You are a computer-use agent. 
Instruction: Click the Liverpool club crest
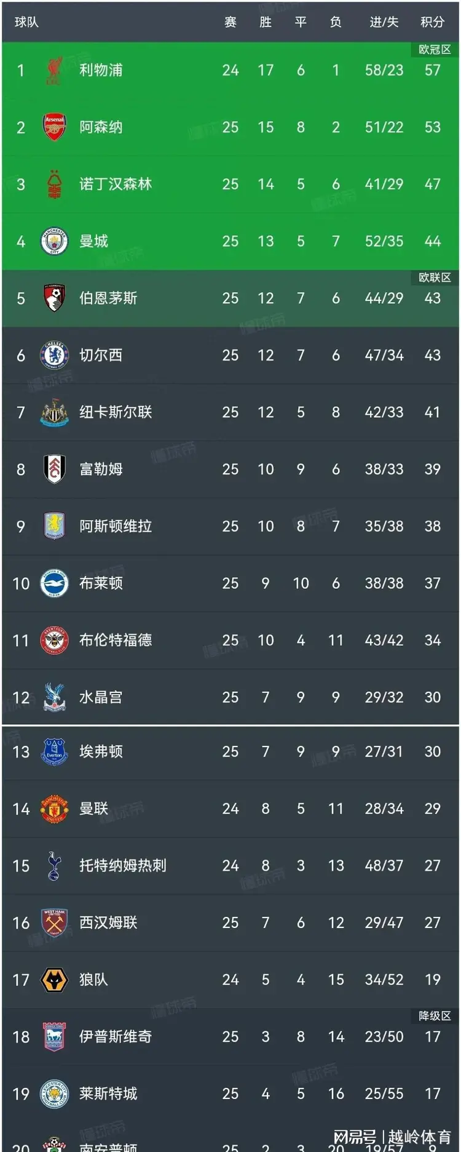coord(54,70)
